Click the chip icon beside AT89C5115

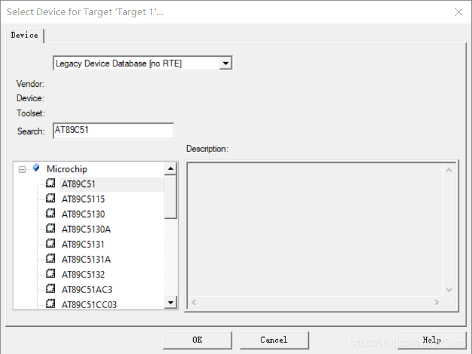click(50, 198)
